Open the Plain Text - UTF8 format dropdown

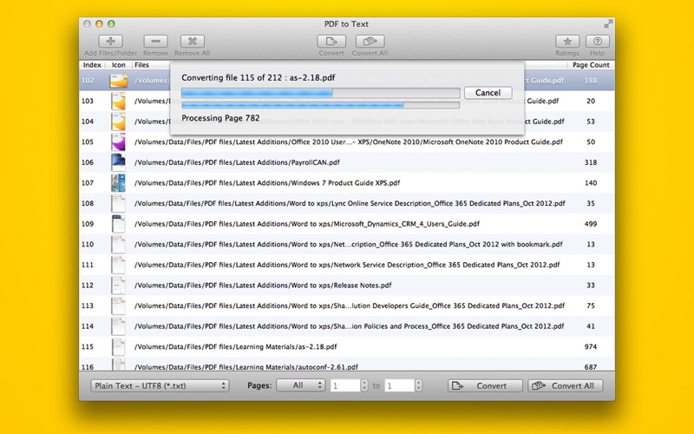160,385
